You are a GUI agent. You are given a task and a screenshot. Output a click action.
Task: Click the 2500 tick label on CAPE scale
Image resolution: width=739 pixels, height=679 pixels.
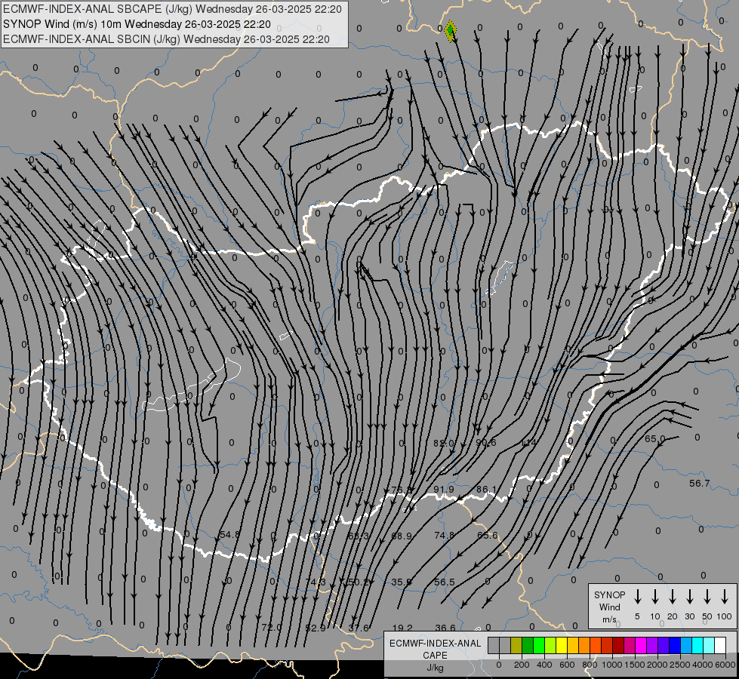[x=680, y=665]
